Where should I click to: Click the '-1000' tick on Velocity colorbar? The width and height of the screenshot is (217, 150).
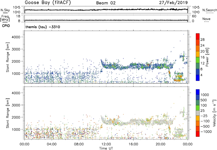tap(206, 132)
